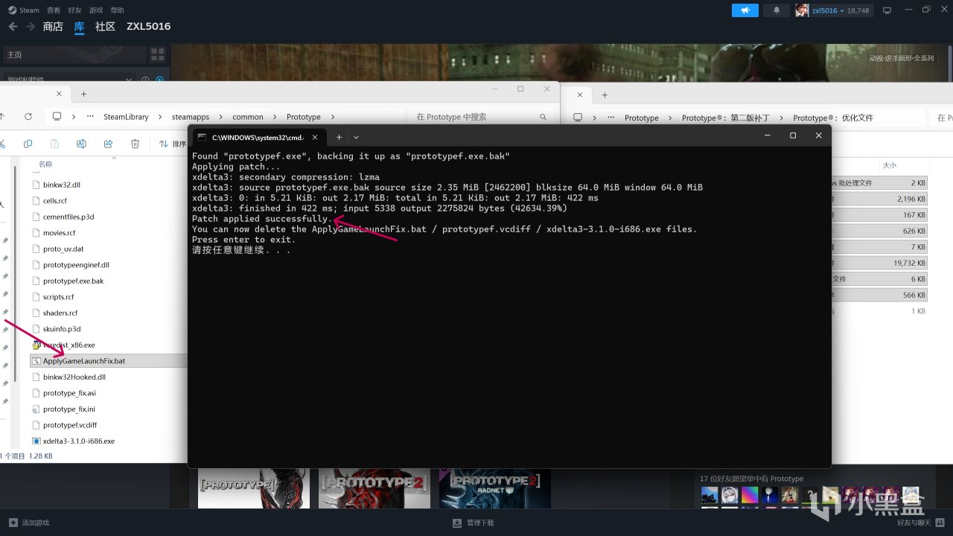The image size is (953, 536).
Task: Copy selected file using Explorer toolbar
Action: tap(28, 144)
